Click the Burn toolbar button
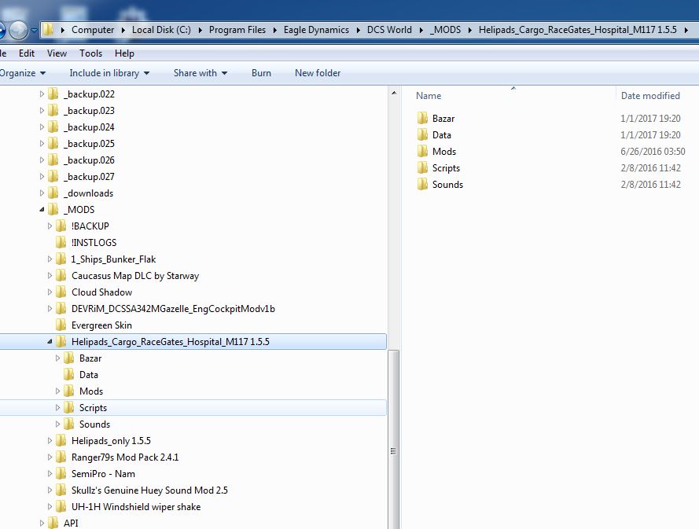The width and height of the screenshot is (699, 529). 261,73
